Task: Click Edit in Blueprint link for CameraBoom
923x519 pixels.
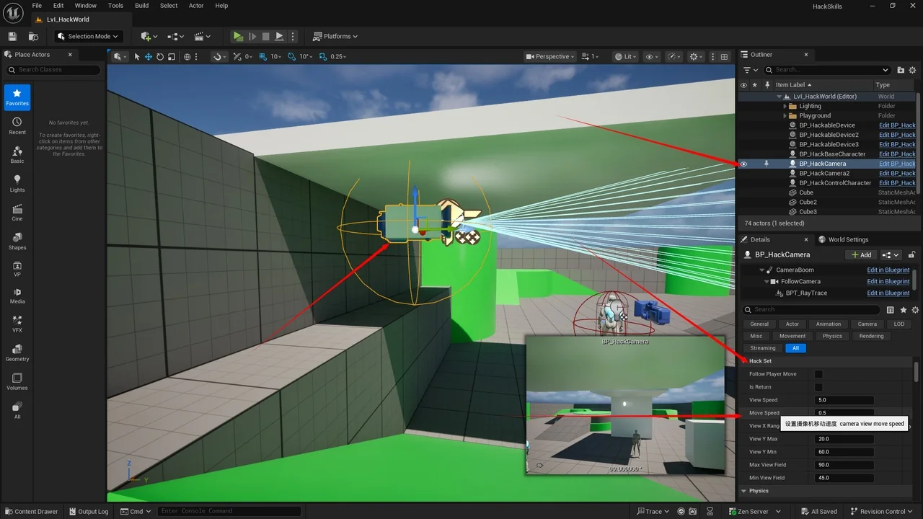Action: pos(888,270)
